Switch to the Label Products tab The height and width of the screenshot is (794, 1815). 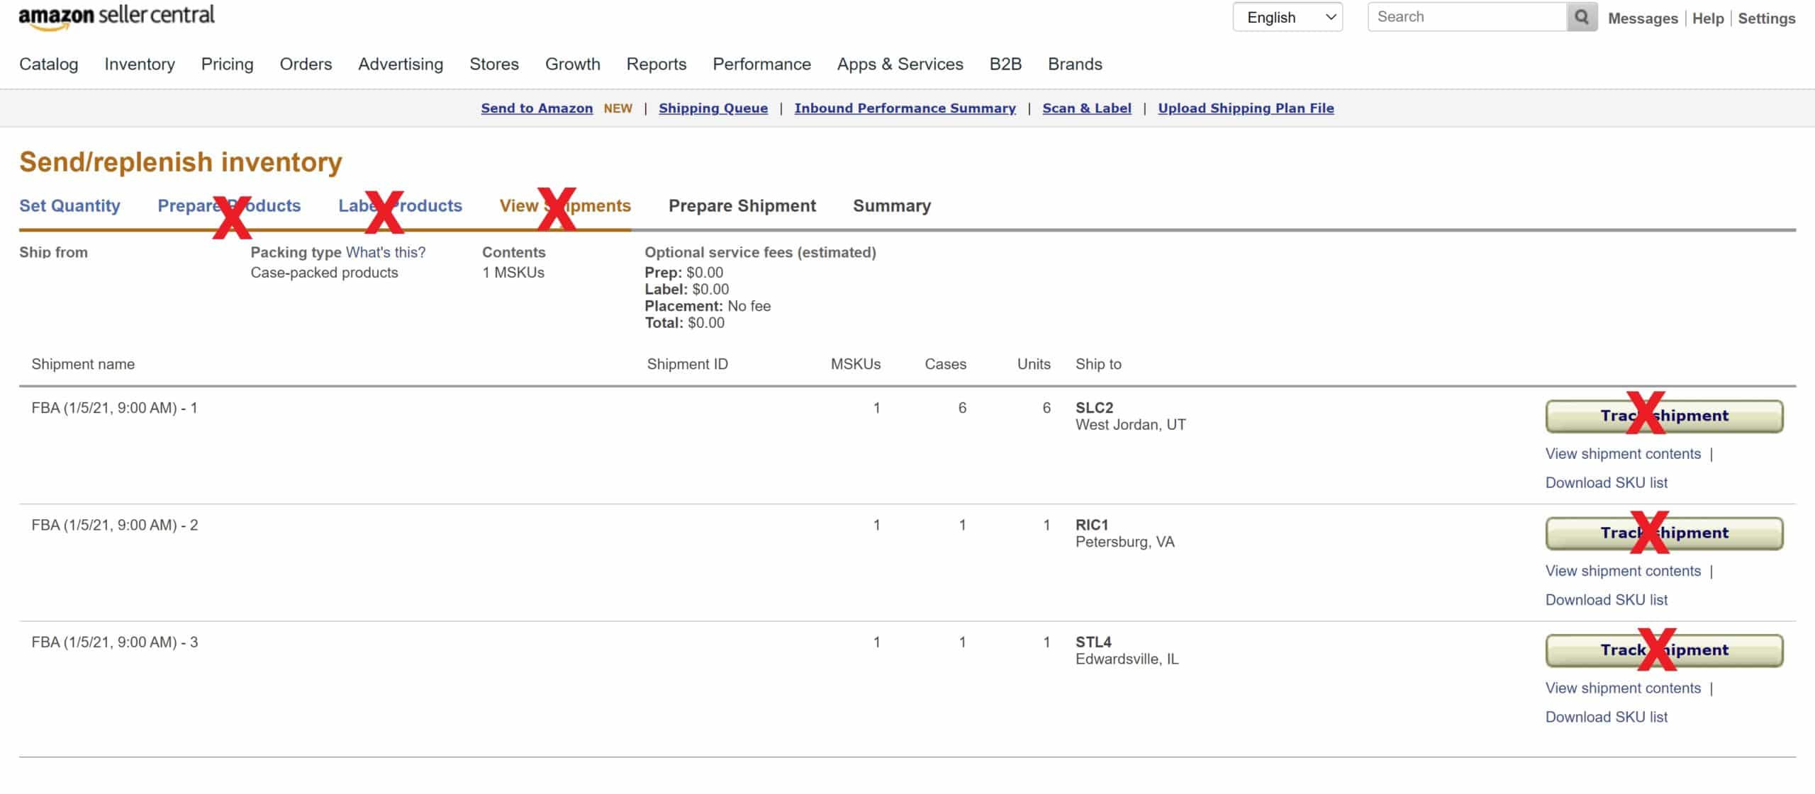click(400, 205)
